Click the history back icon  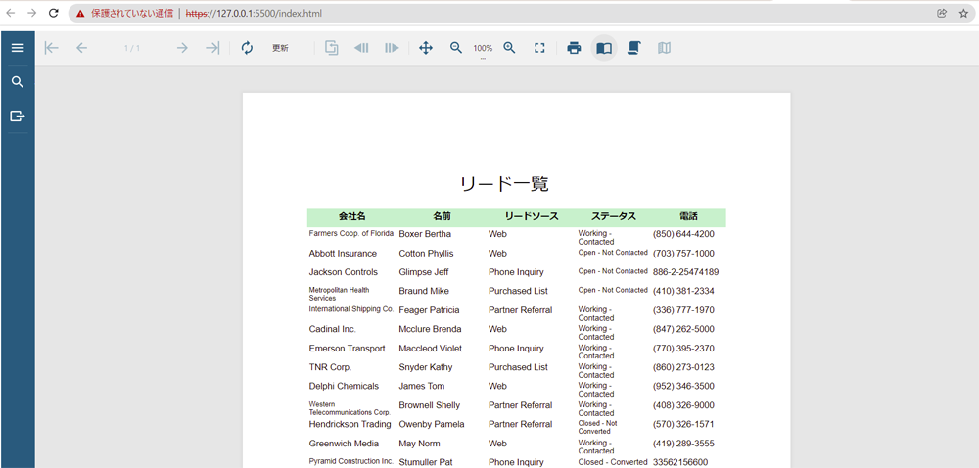pyautogui.click(x=361, y=48)
